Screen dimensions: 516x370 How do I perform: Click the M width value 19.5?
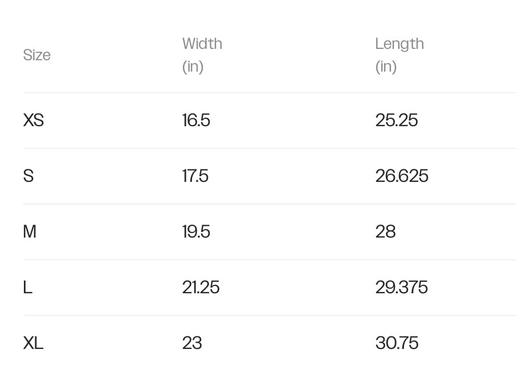tap(196, 232)
